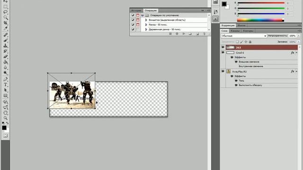
Task: Stop action playback in Actions panel
Action: 170,34
